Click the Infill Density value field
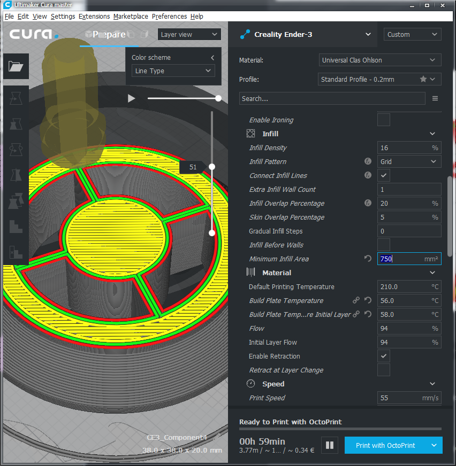Image resolution: width=456 pixels, height=466 pixels. tap(409, 147)
